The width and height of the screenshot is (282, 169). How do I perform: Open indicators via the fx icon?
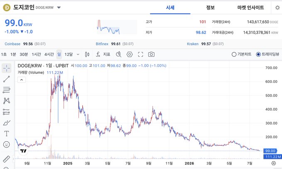[x=98, y=54]
